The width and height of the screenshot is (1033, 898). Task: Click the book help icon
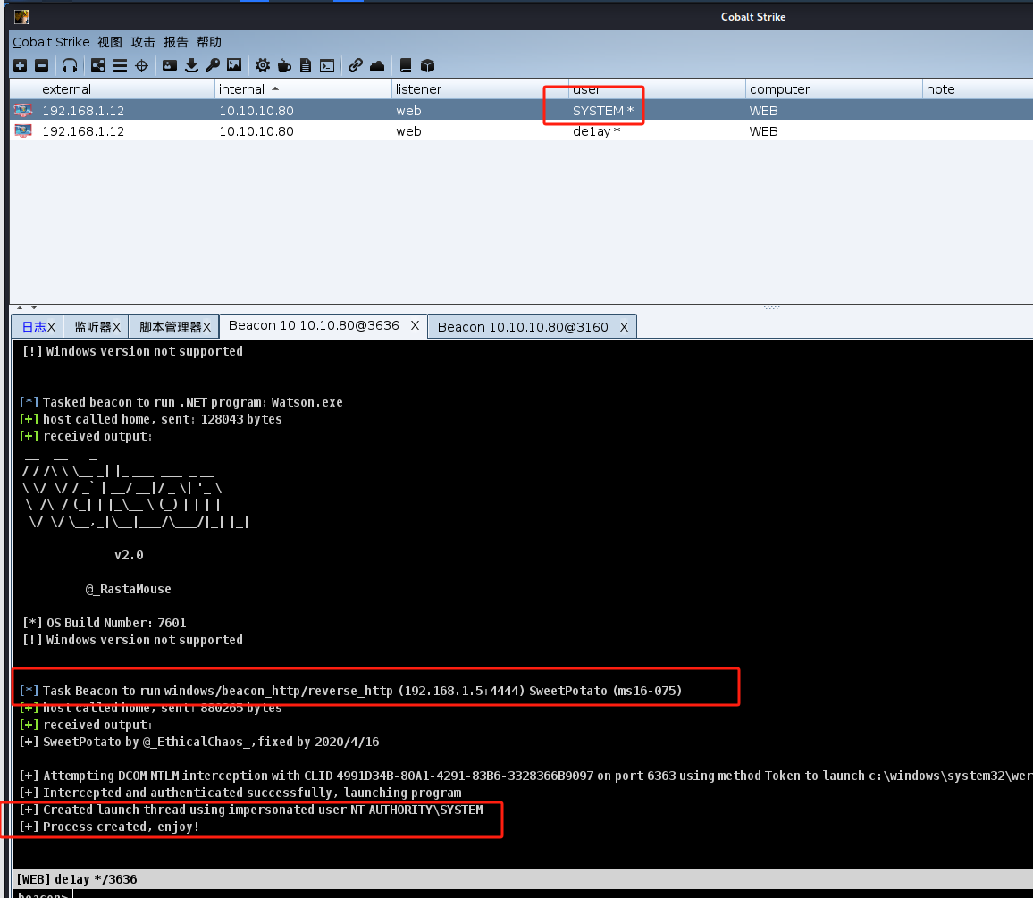pyautogui.click(x=406, y=65)
